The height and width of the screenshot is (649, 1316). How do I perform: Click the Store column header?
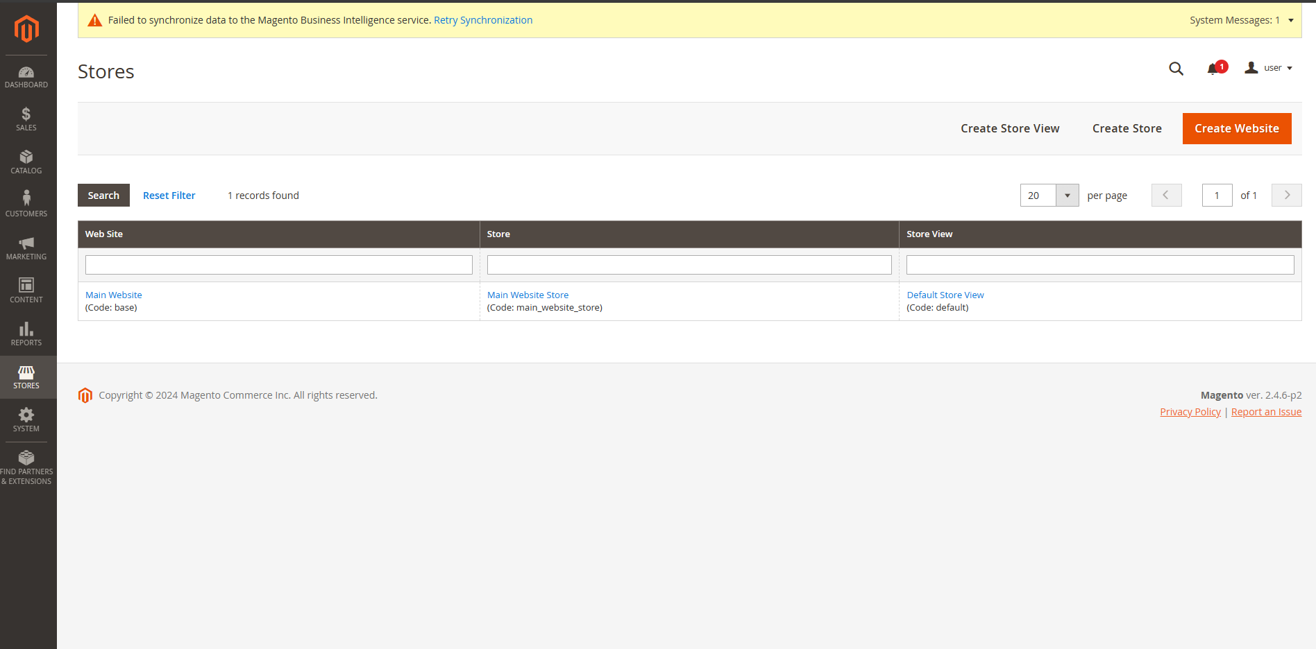click(x=689, y=234)
